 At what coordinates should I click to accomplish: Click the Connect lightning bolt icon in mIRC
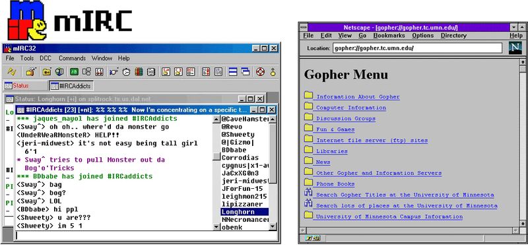(12, 71)
